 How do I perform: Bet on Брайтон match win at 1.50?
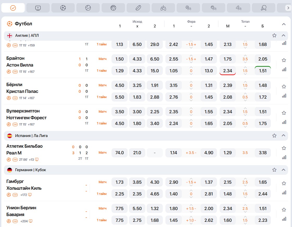[x=120, y=59]
